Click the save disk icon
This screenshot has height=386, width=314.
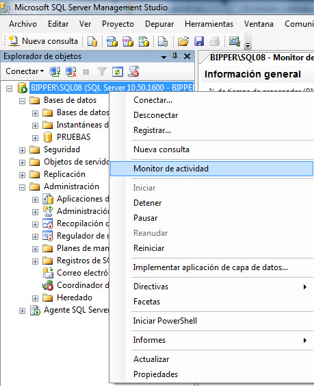[x=199, y=41]
